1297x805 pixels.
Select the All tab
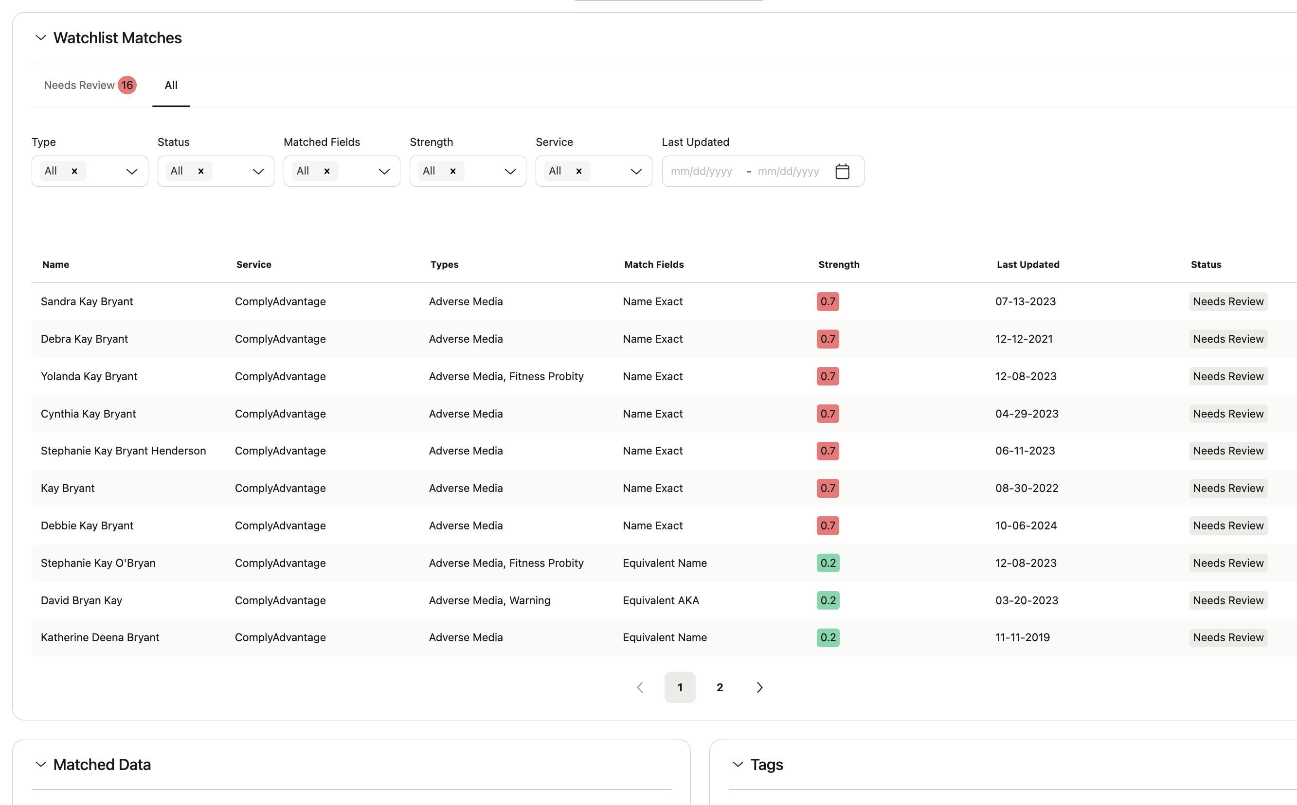[x=171, y=85]
